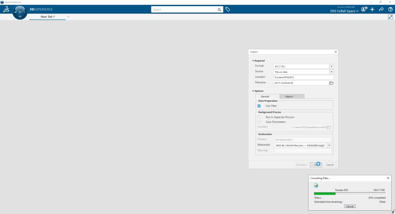
Task: Open the user profile icon
Action: coord(364,9)
